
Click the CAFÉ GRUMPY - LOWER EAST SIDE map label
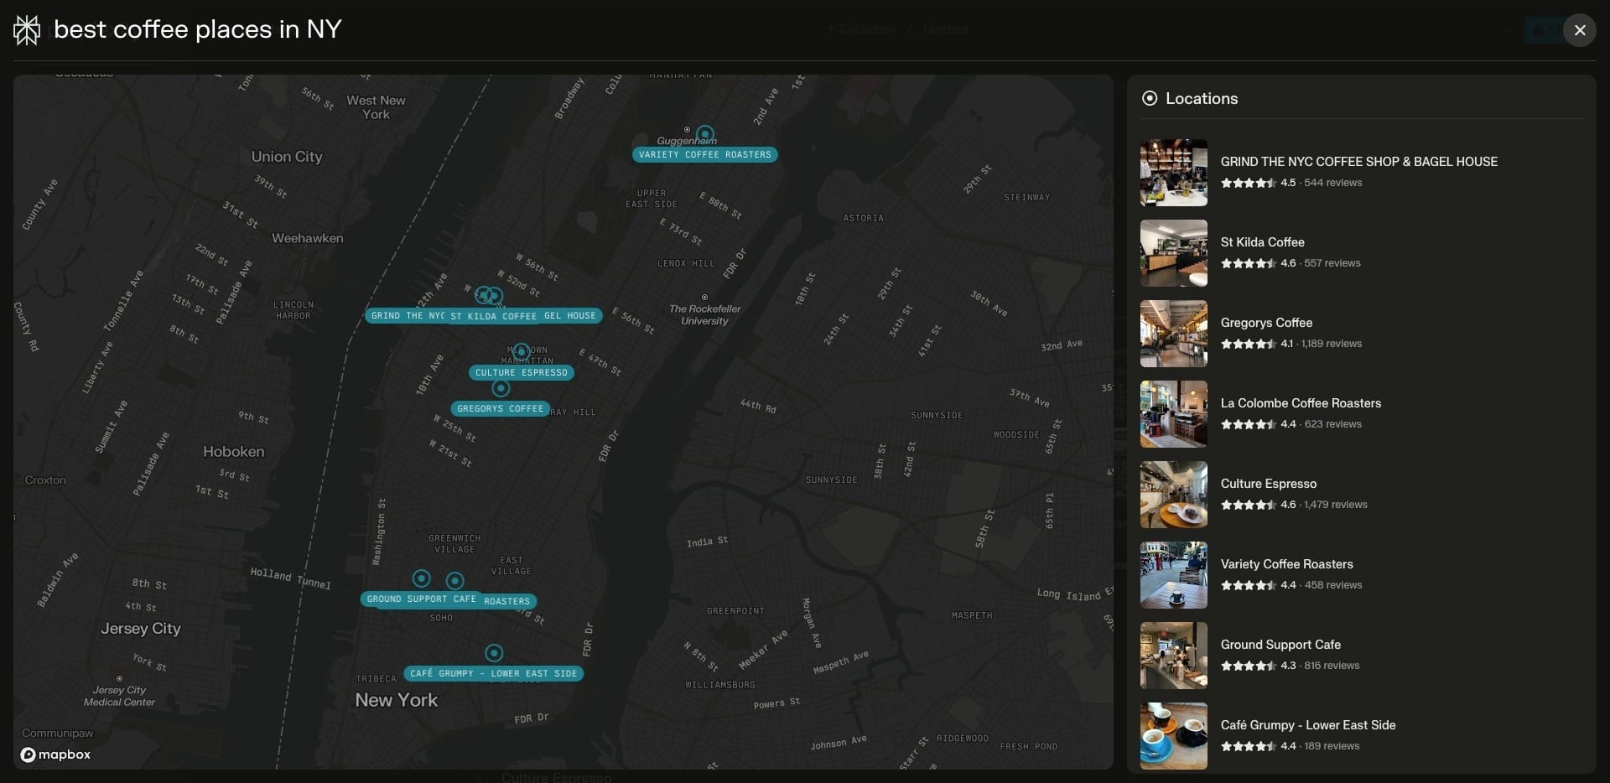pyautogui.click(x=493, y=673)
